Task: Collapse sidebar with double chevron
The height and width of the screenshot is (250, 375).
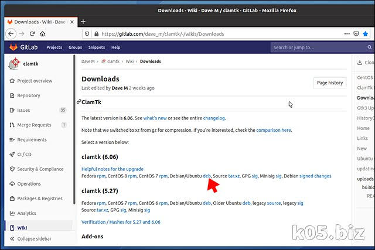Action: pyautogui.click(x=12, y=238)
